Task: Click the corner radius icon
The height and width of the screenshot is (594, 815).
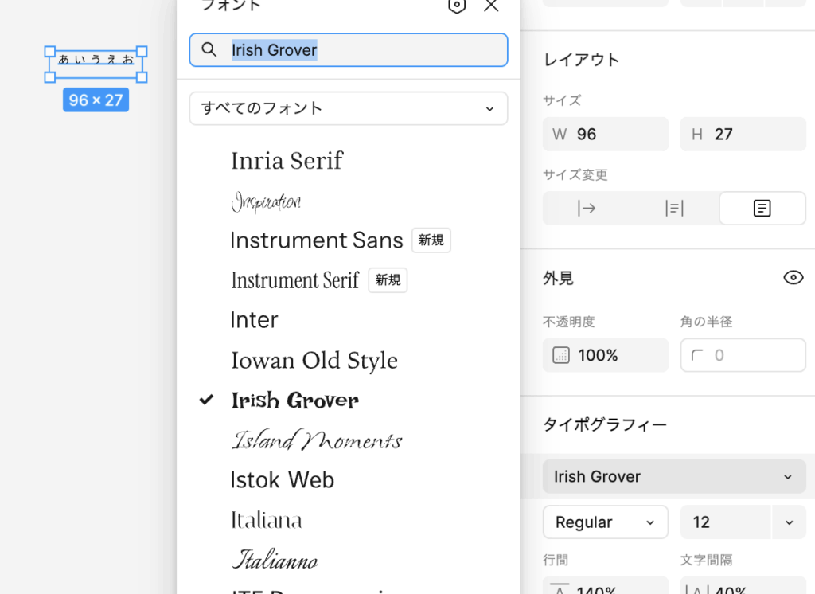Action: point(698,355)
